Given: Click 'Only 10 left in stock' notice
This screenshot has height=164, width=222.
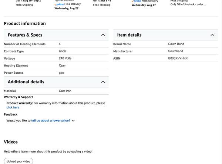Looking at the screenshot, I should click(x=188, y=4).
